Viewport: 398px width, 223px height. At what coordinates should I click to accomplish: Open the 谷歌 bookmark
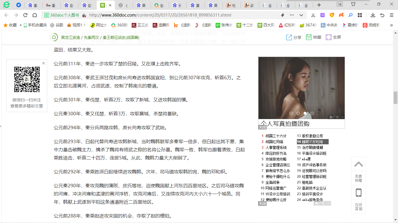pos(57,25)
